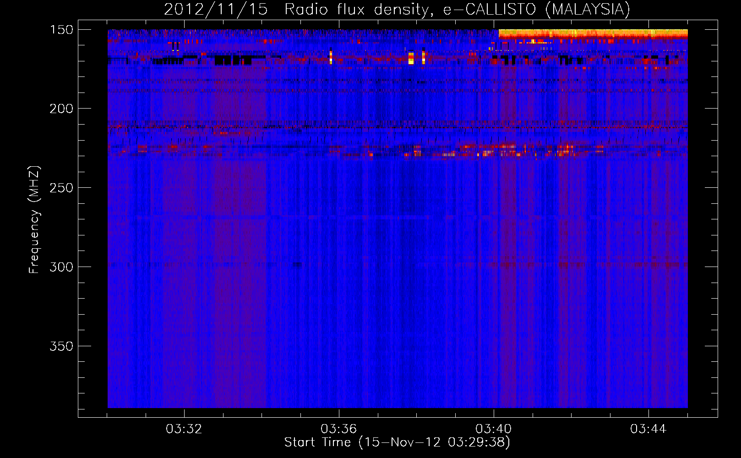
Task: Click the 03:36 time tick label
Action: coord(339,429)
